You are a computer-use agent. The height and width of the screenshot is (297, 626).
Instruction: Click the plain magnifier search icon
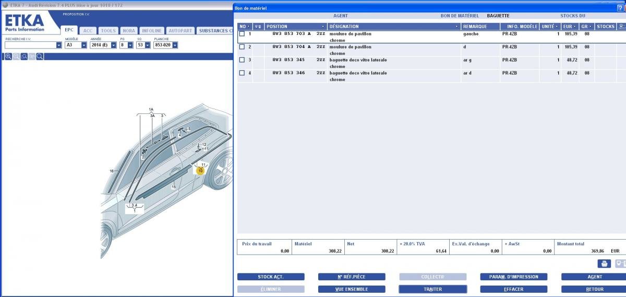(40, 56)
